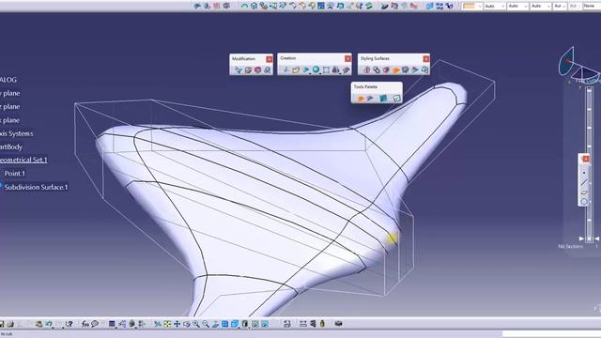Close the small vertical toolbar on right

pyautogui.click(x=585, y=159)
